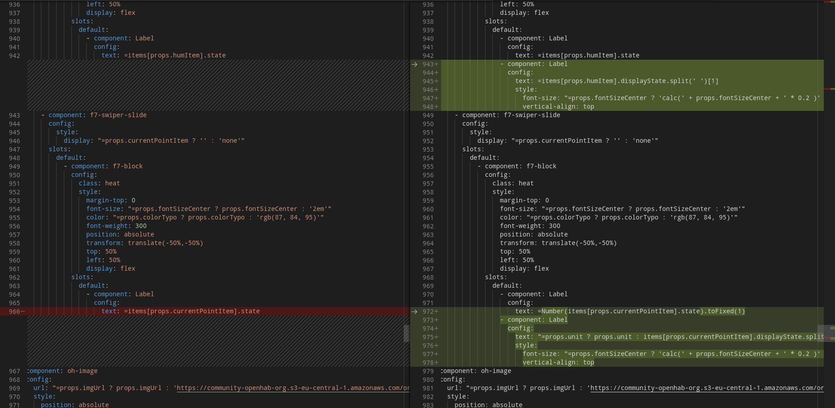
Task: Click added line 975 with props.unit text
Action: click(669, 337)
